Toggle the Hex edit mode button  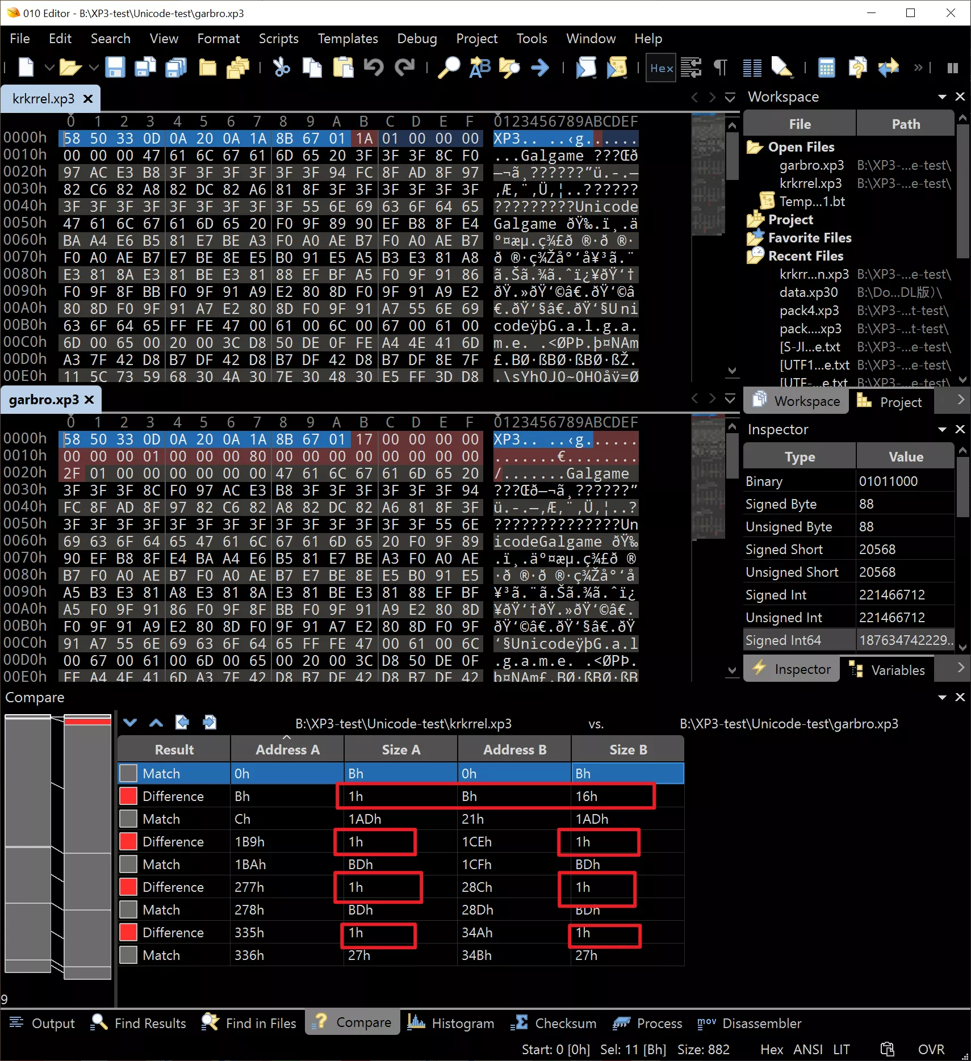(x=662, y=68)
